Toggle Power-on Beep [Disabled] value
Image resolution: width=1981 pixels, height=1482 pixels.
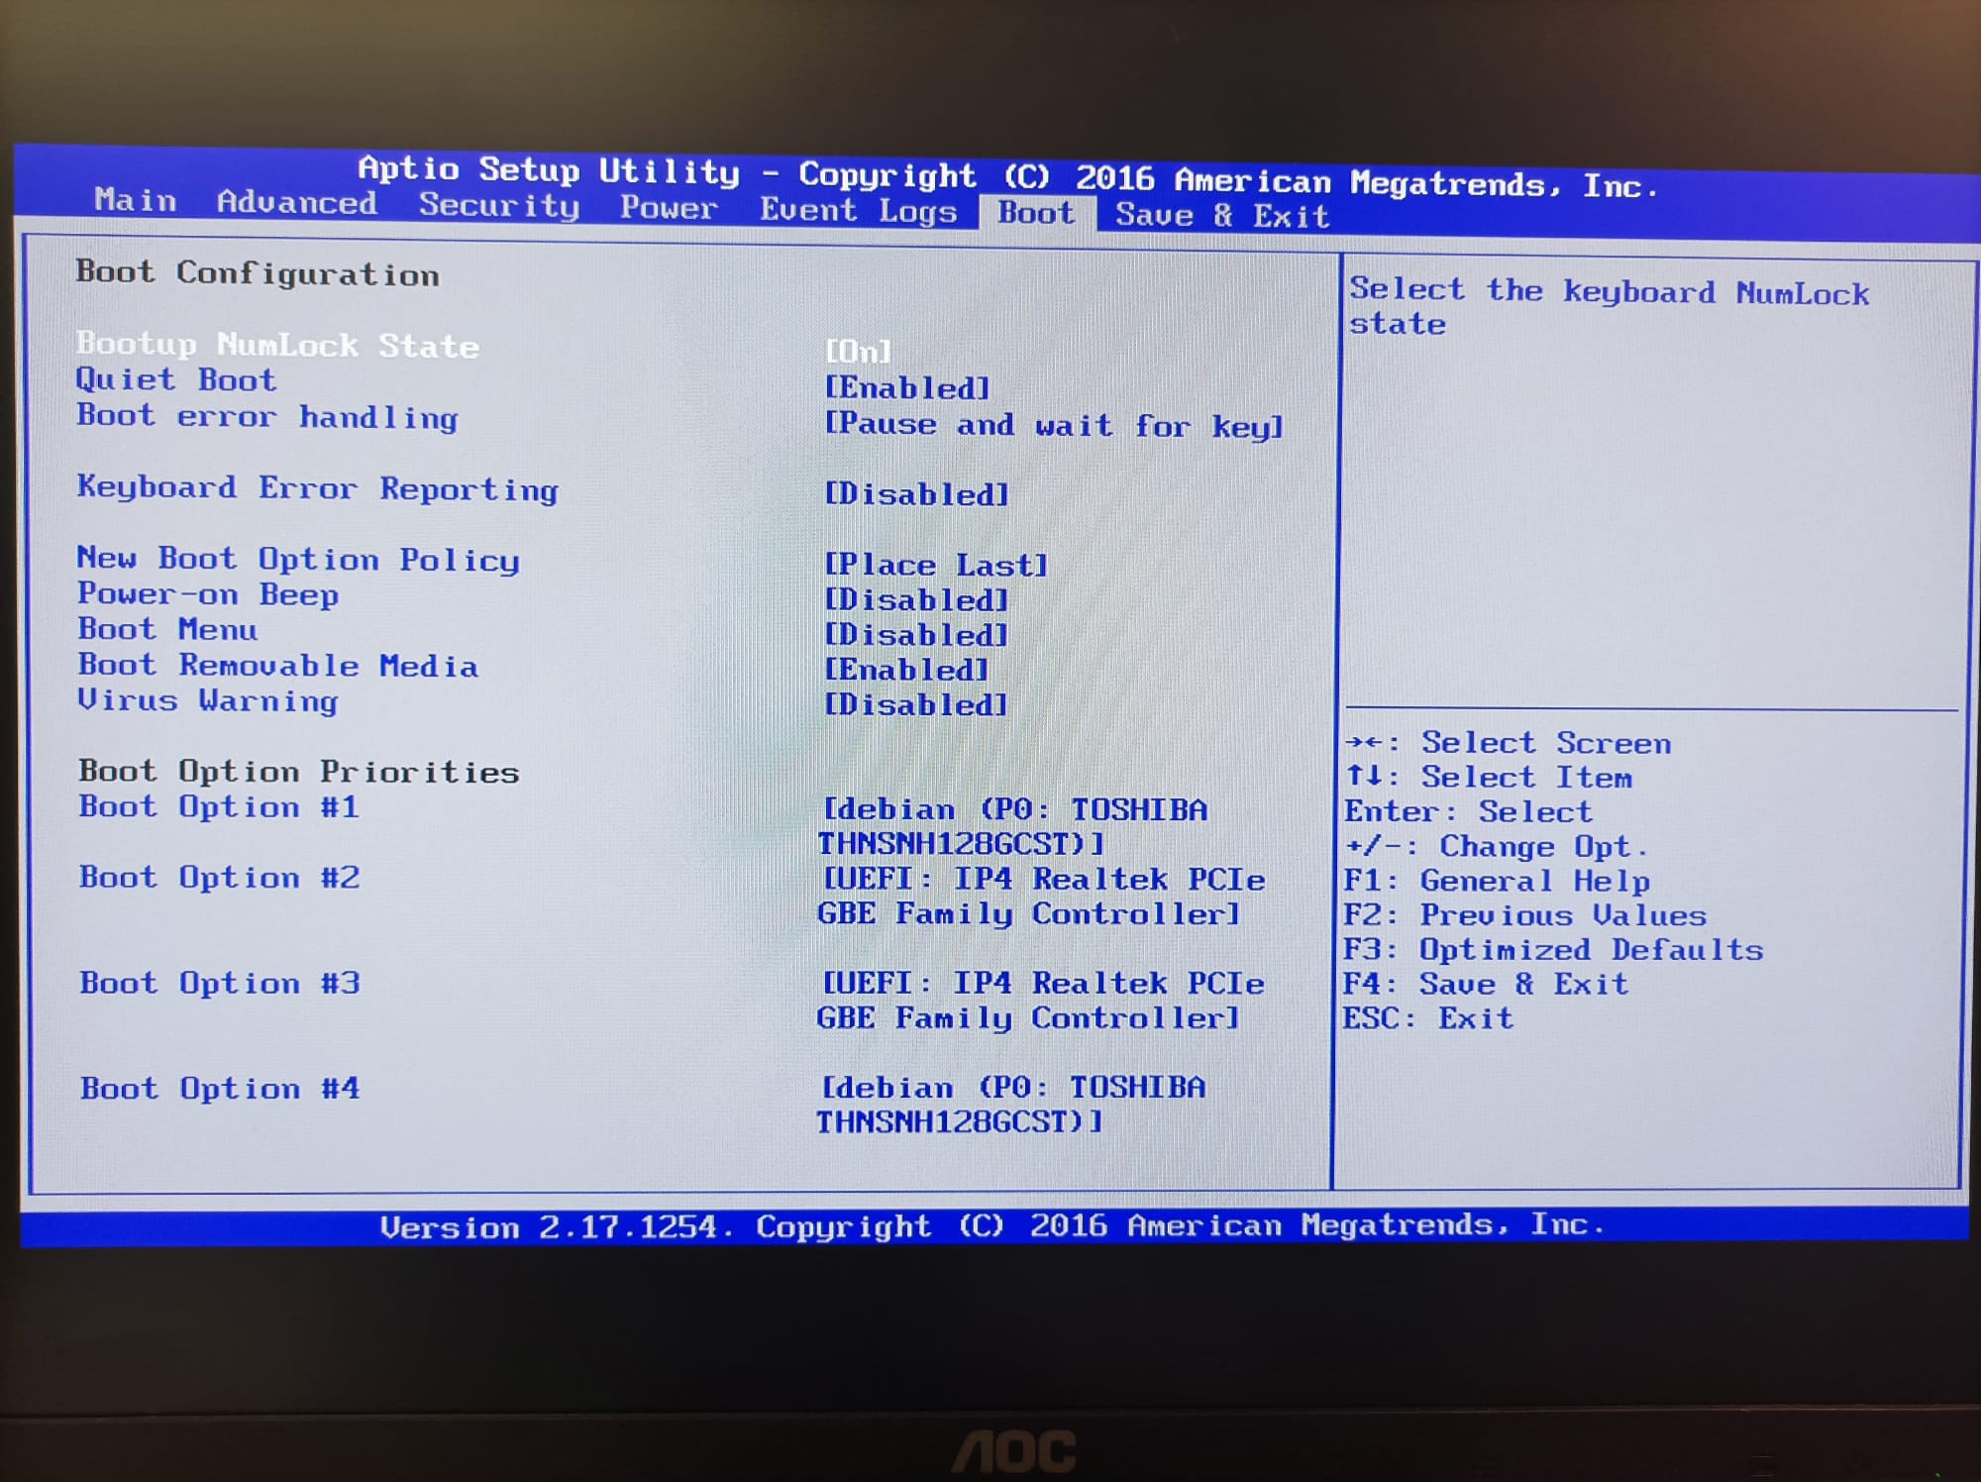point(917,599)
